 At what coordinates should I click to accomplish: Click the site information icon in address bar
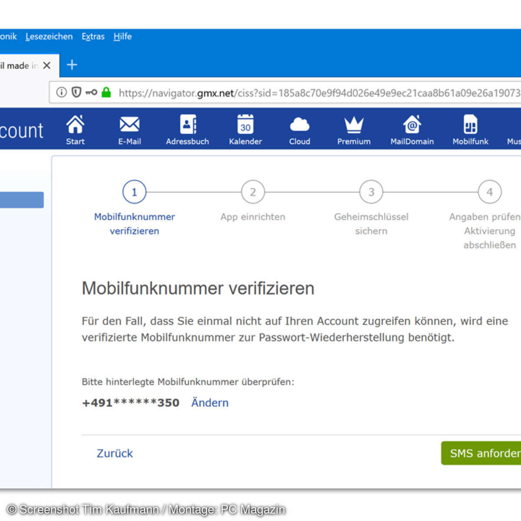point(62,92)
